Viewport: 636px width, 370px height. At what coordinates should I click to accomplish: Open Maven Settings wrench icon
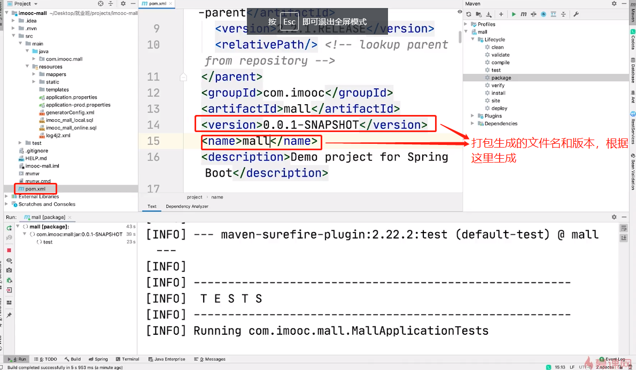[576, 14]
